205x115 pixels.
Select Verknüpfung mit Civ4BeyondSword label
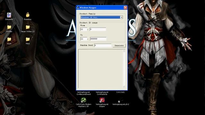(83, 93)
